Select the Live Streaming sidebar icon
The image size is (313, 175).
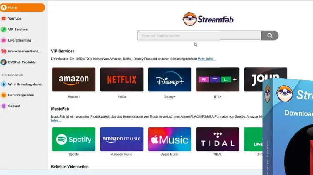pos(4,40)
